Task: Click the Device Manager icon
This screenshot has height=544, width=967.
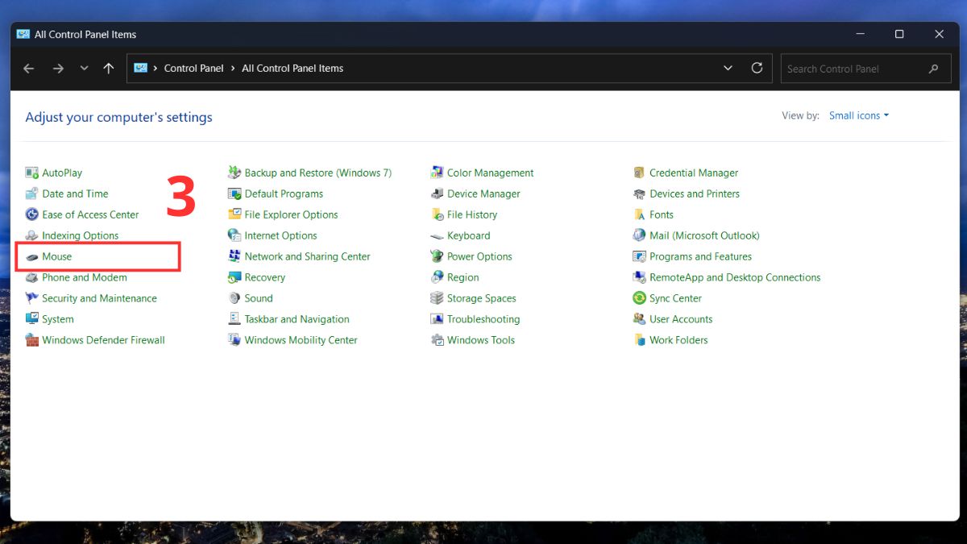Action: (x=437, y=194)
